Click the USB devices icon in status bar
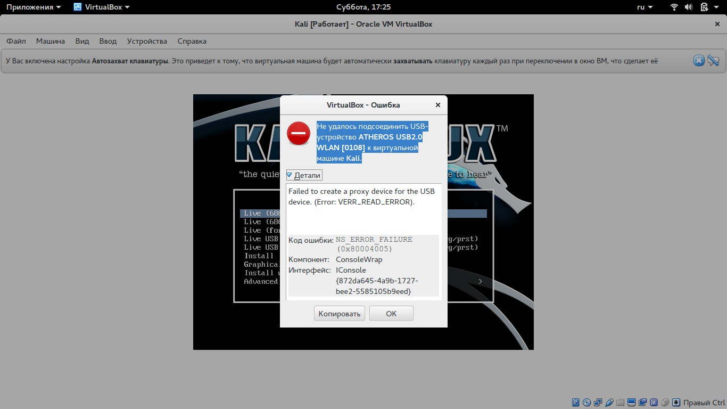This screenshot has height=409, width=727. click(x=609, y=402)
